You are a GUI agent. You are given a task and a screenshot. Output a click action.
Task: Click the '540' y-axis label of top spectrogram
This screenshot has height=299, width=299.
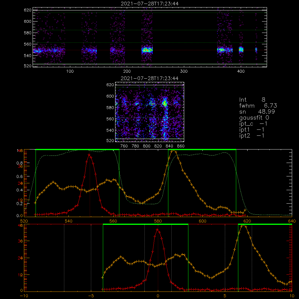28,56
